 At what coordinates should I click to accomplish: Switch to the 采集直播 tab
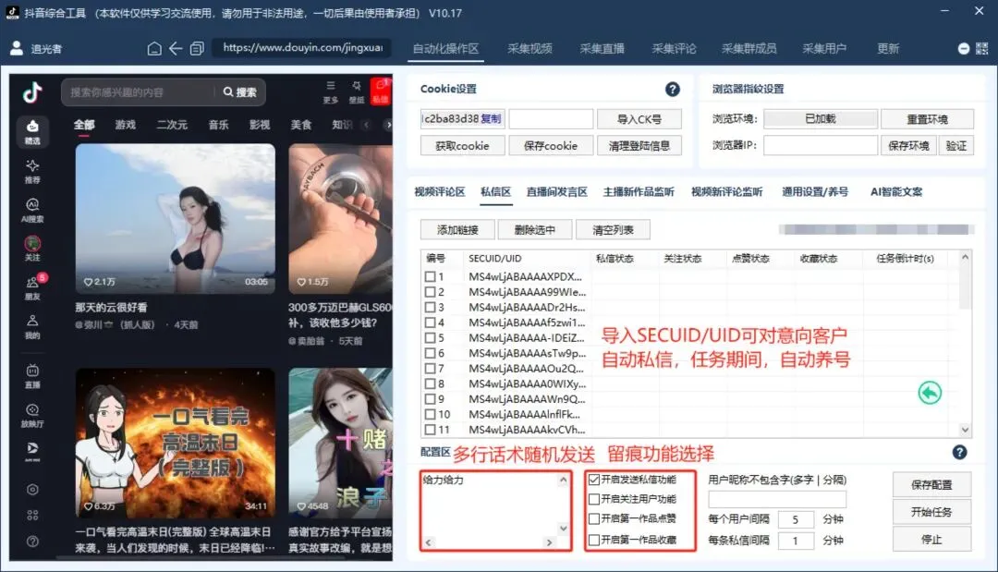click(x=602, y=49)
